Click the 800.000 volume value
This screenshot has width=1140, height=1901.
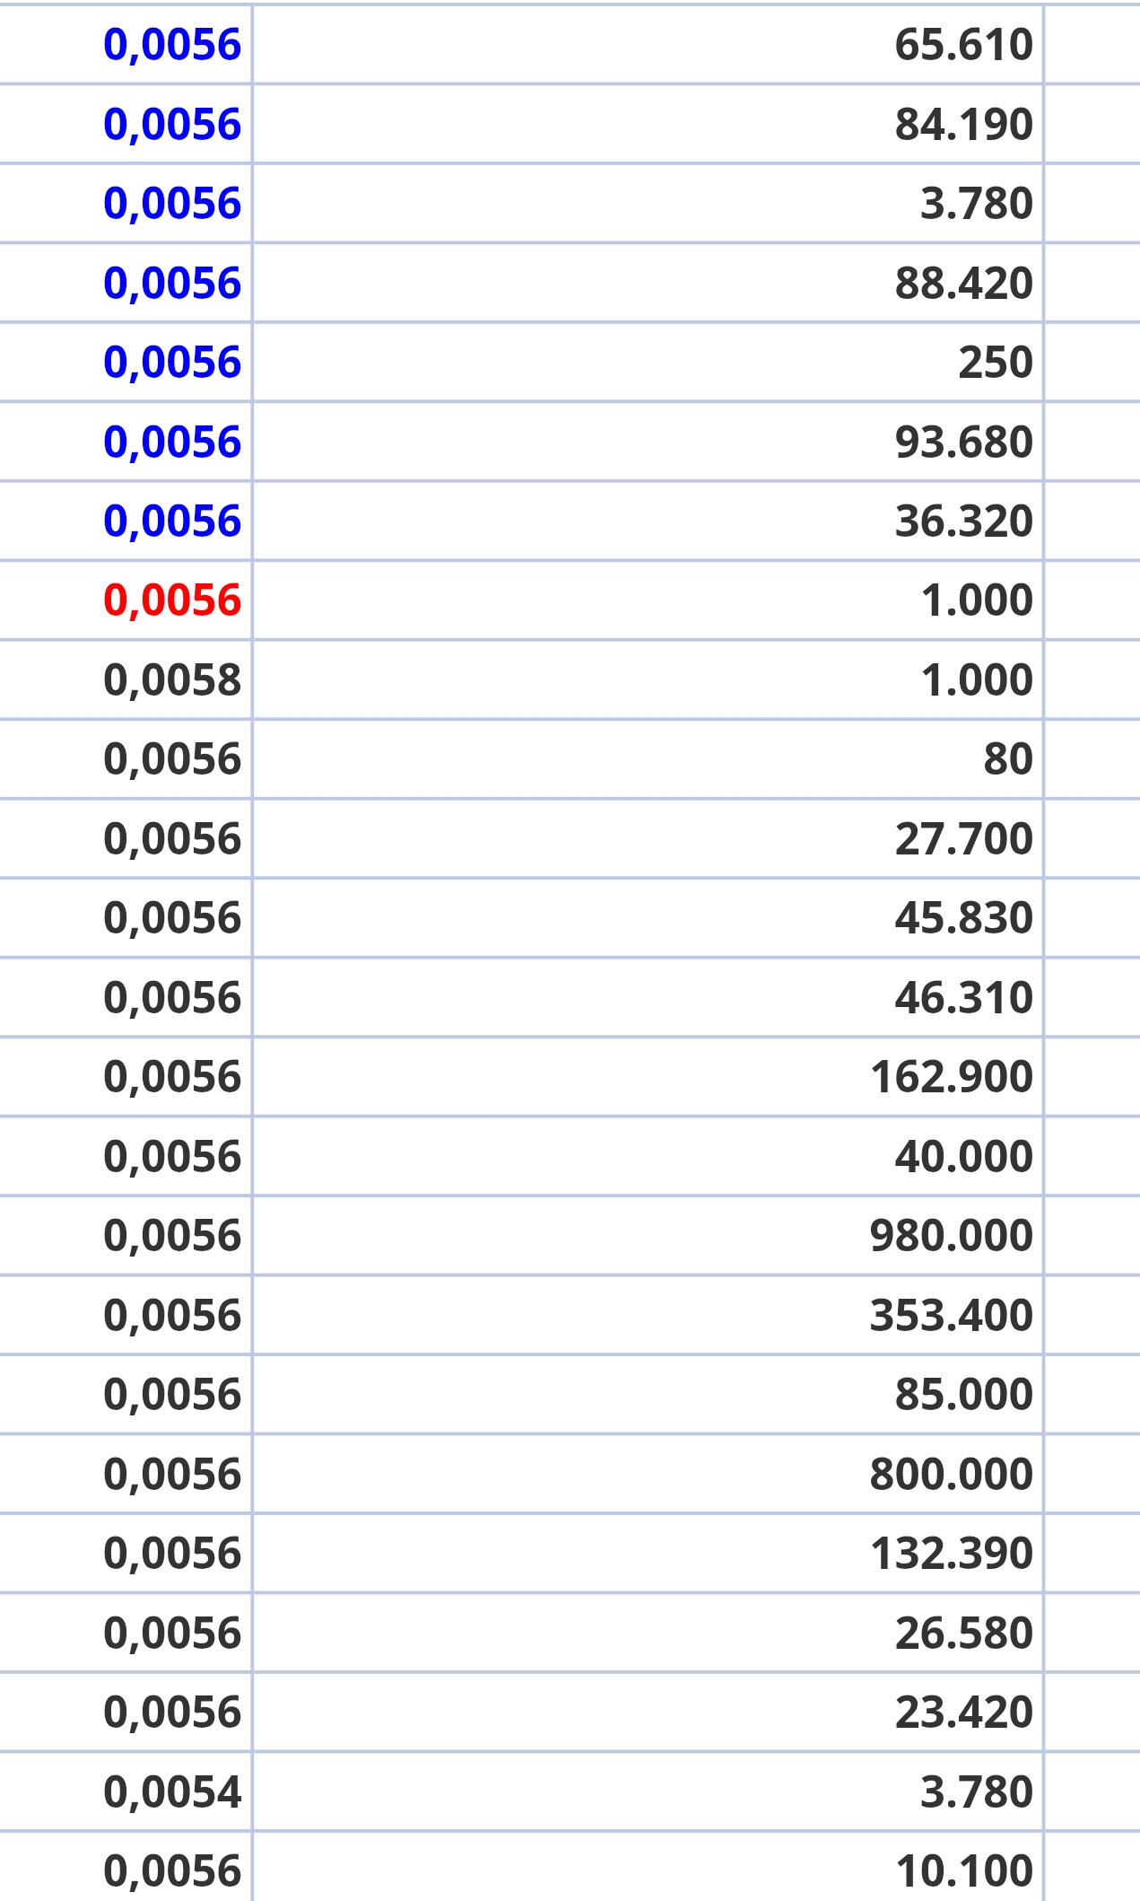click(x=951, y=1474)
